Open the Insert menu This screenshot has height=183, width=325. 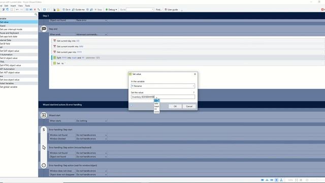click(x=13, y=6)
